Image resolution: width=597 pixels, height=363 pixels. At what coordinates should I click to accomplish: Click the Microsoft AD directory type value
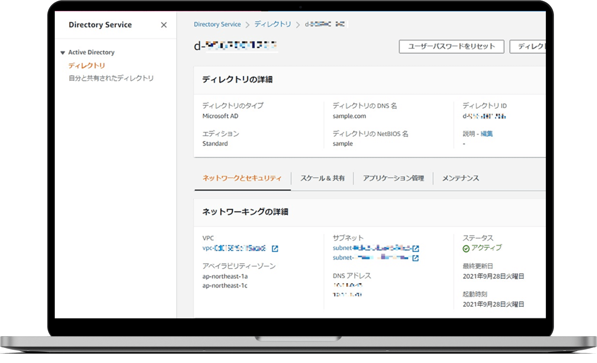(220, 116)
